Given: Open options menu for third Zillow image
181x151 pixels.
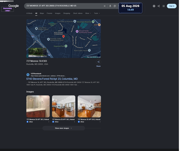Looking at the screenshot, I should 100,122.
